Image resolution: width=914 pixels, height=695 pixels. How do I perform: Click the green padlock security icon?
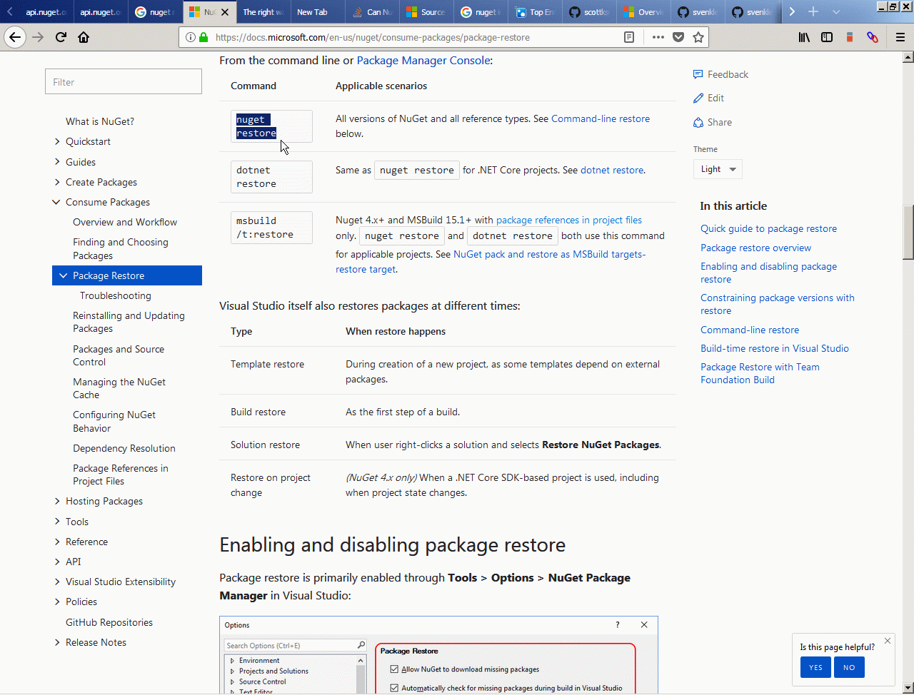tap(204, 37)
